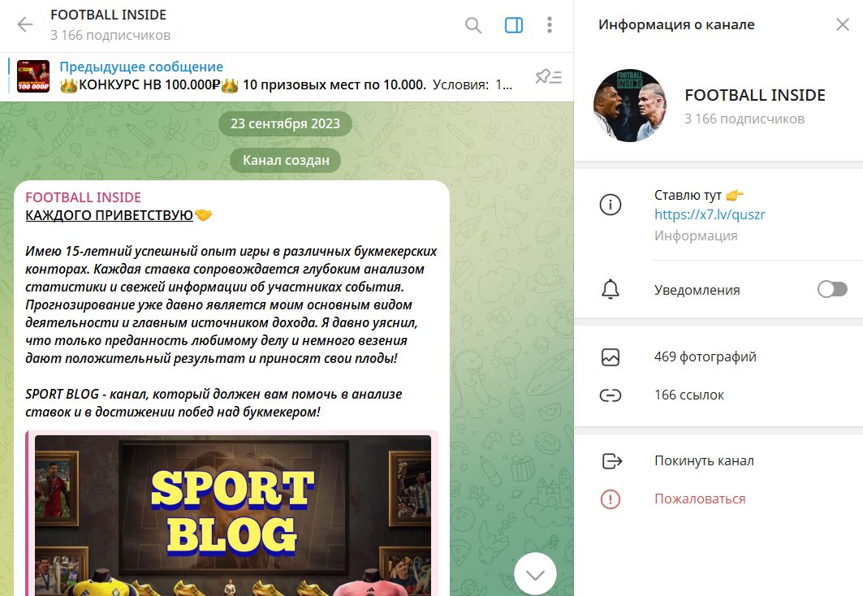Toggle the Уведомления notifications switch

832,289
